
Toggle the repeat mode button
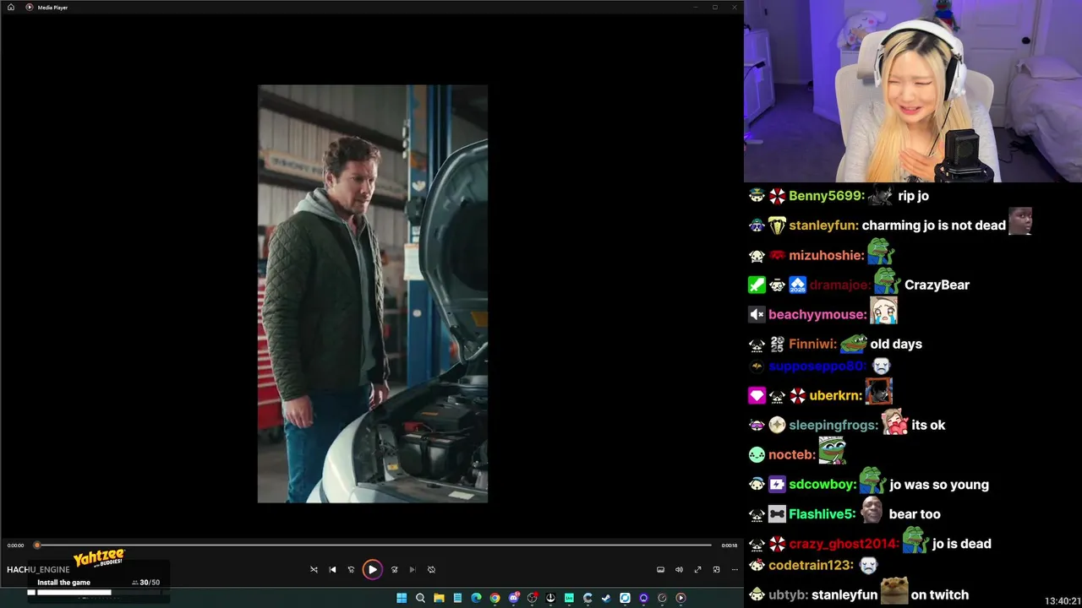(x=431, y=569)
